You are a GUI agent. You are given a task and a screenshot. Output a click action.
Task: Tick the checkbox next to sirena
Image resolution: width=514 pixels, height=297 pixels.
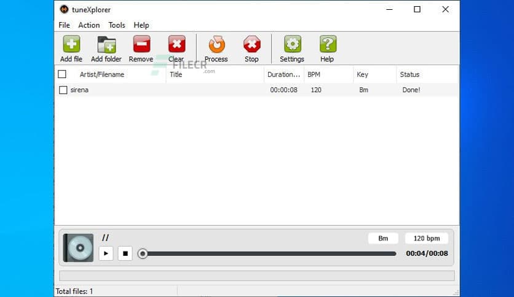[x=63, y=90]
